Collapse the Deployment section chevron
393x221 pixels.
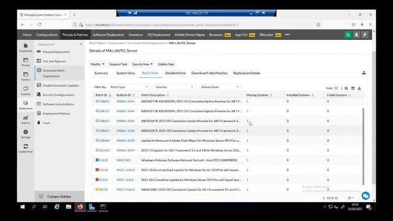[81, 44]
